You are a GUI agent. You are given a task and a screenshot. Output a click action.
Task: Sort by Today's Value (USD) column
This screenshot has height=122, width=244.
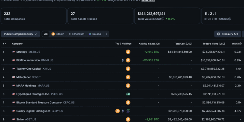pos(214,44)
